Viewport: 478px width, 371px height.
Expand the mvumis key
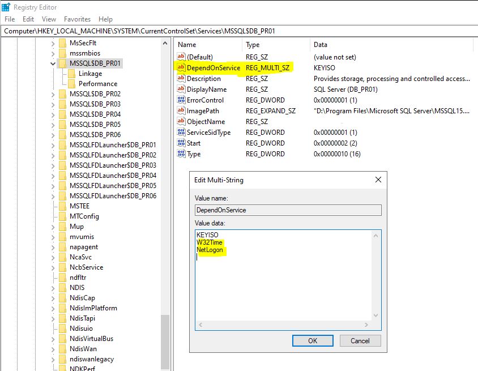53,237
